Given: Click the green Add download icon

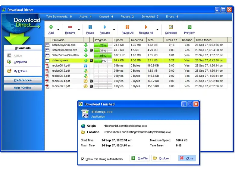Looking at the screenshot, I should point(51,27).
